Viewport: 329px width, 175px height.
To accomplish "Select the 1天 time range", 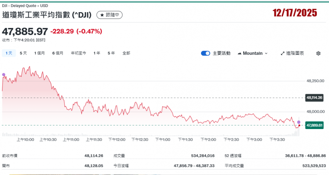I will pos(9,53).
